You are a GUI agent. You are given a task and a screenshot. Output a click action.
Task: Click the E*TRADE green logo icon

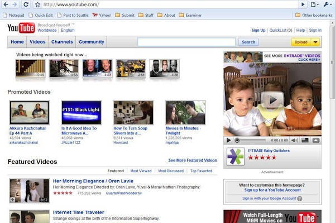click(236, 157)
